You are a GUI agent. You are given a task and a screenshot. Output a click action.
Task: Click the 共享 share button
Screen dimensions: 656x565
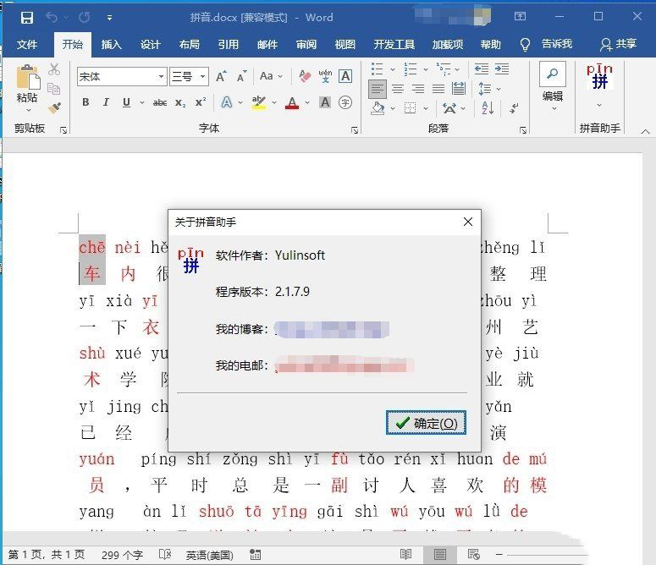tap(618, 44)
